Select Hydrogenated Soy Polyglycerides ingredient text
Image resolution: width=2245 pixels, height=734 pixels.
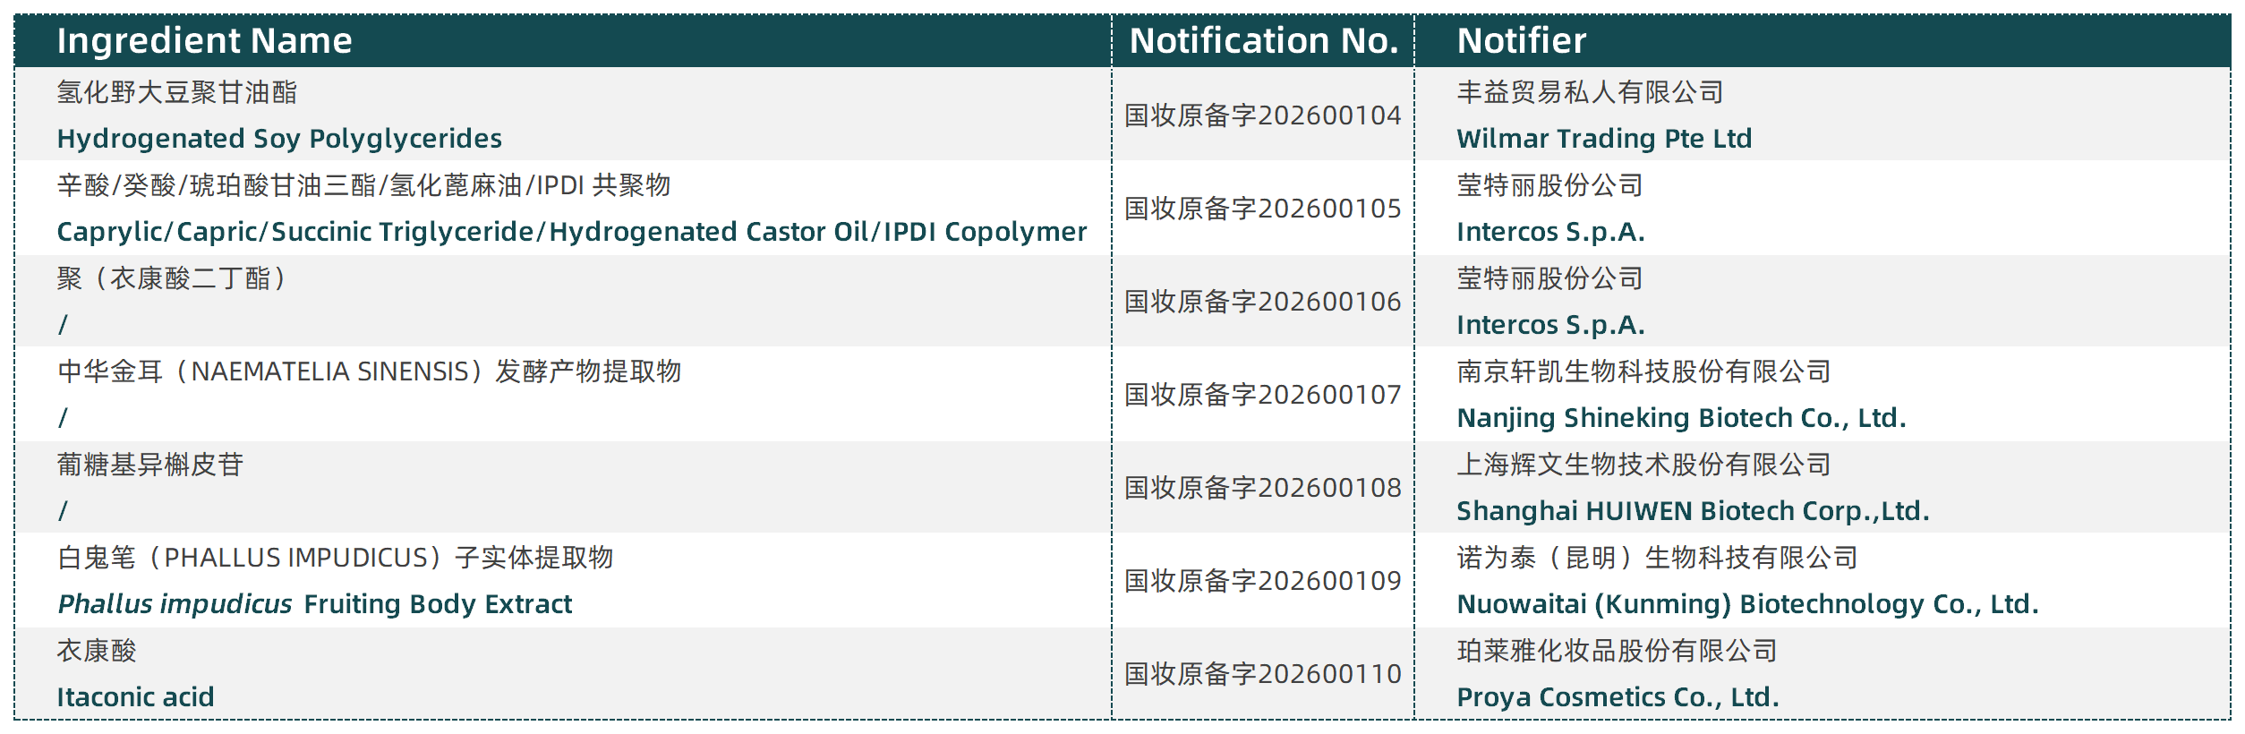[x=279, y=139]
